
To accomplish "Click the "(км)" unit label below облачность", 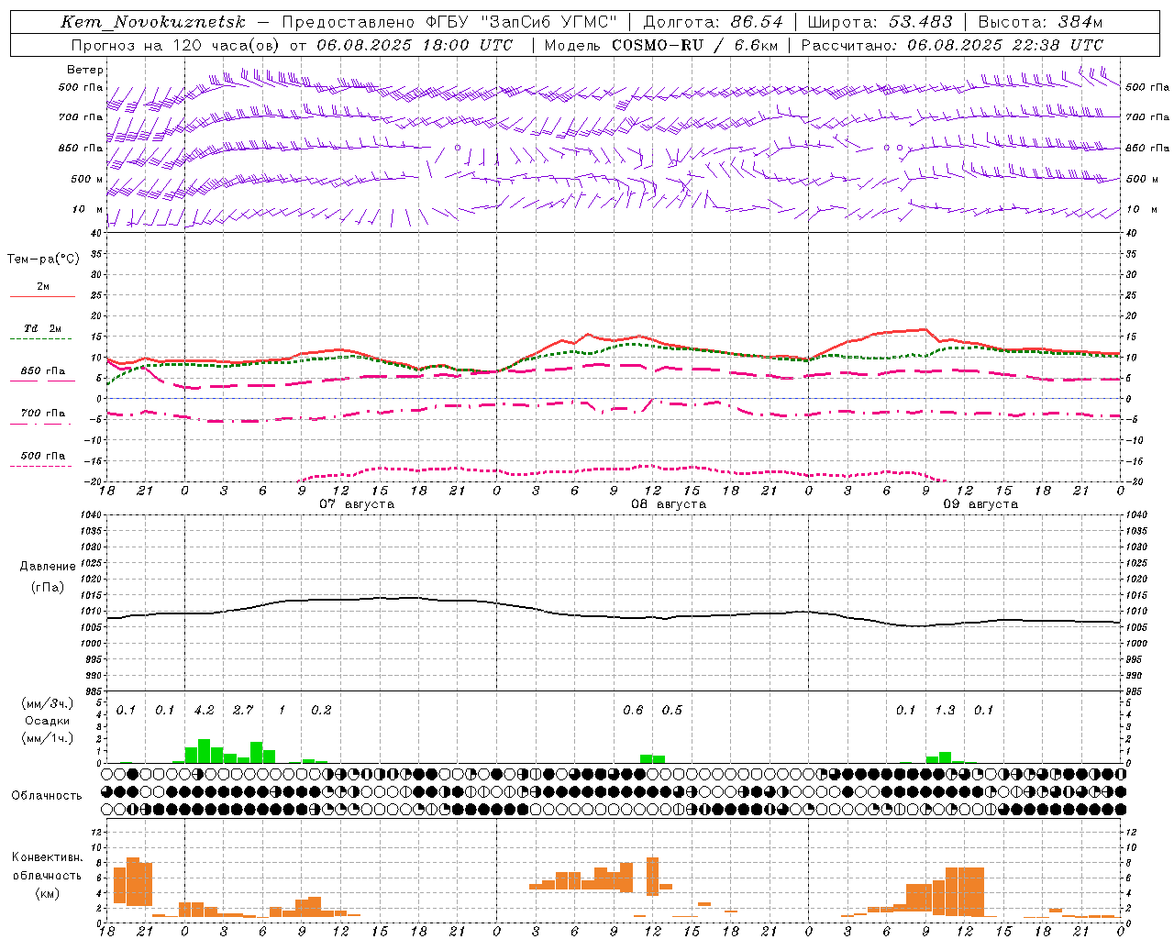I will coord(47,893).
